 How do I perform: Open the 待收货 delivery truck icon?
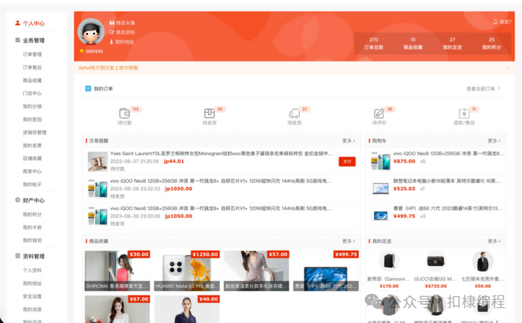(x=295, y=114)
